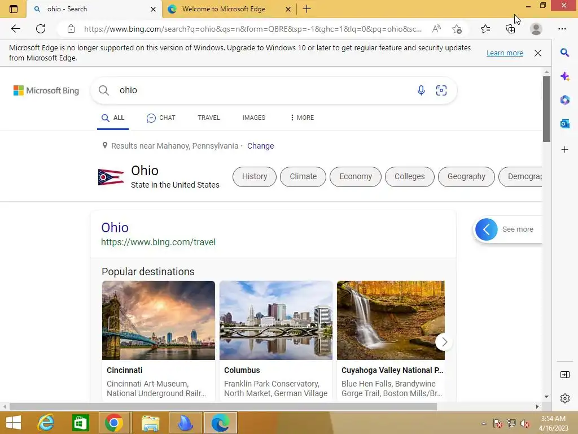Image resolution: width=578 pixels, height=434 pixels.
Task: Open the Collections icon
Action: pos(510,29)
